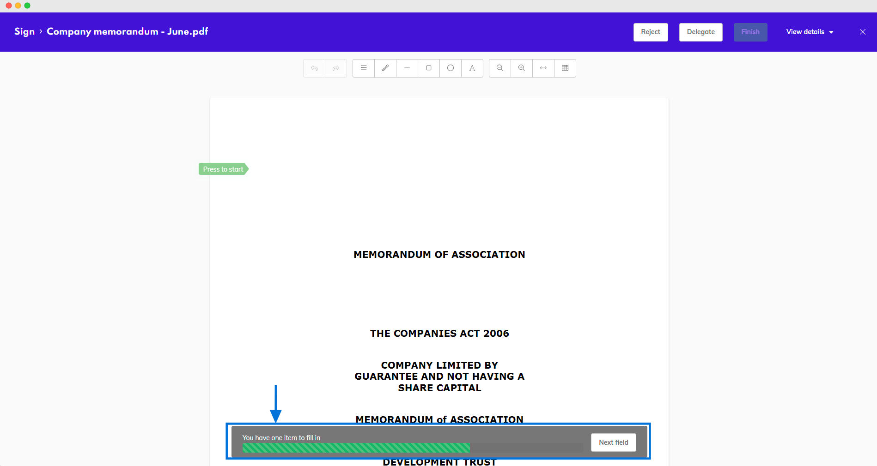Redo the last action
The height and width of the screenshot is (466, 877).
click(336, 68)
